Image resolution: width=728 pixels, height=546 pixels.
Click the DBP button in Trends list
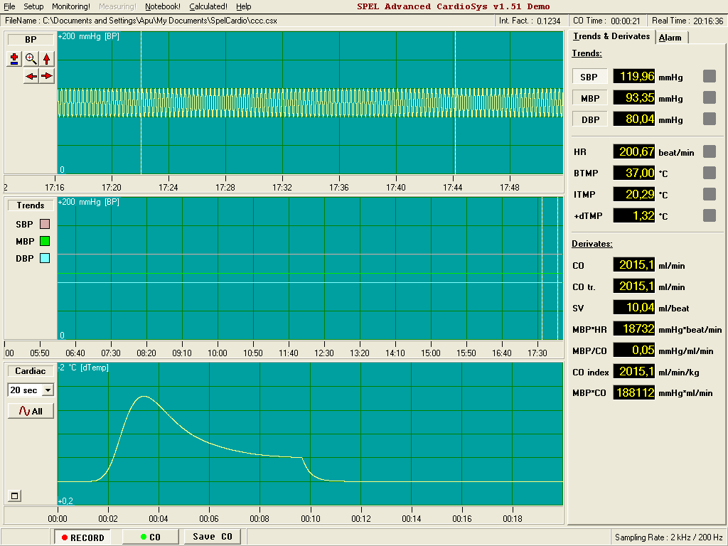(x=589, y=119)
